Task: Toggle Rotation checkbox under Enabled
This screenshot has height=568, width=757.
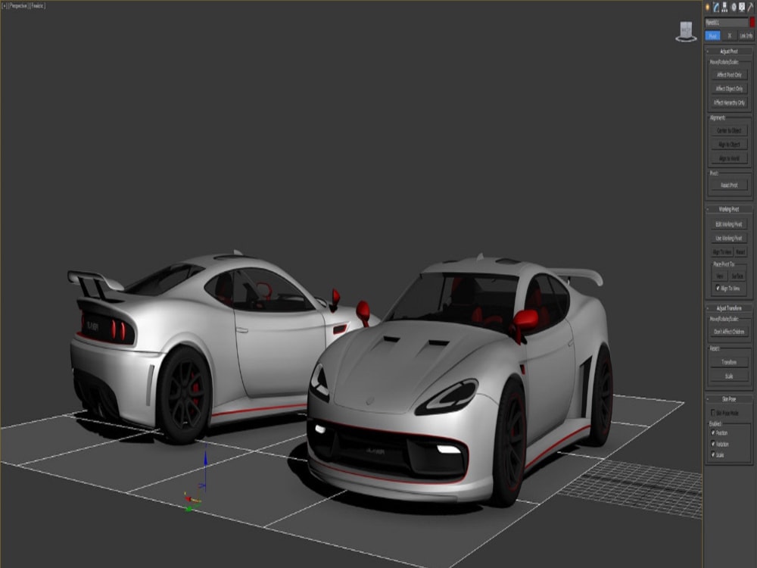Action: (x=713, y=444)
